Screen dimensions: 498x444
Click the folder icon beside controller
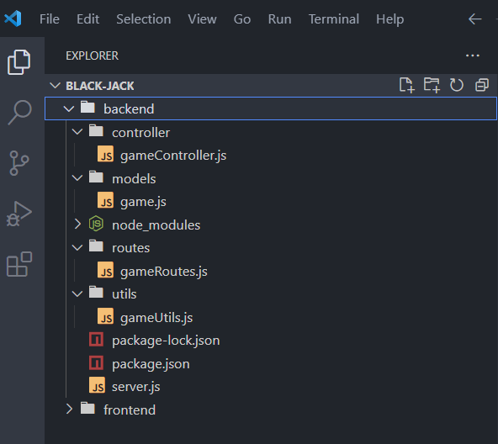pos(96,130)
